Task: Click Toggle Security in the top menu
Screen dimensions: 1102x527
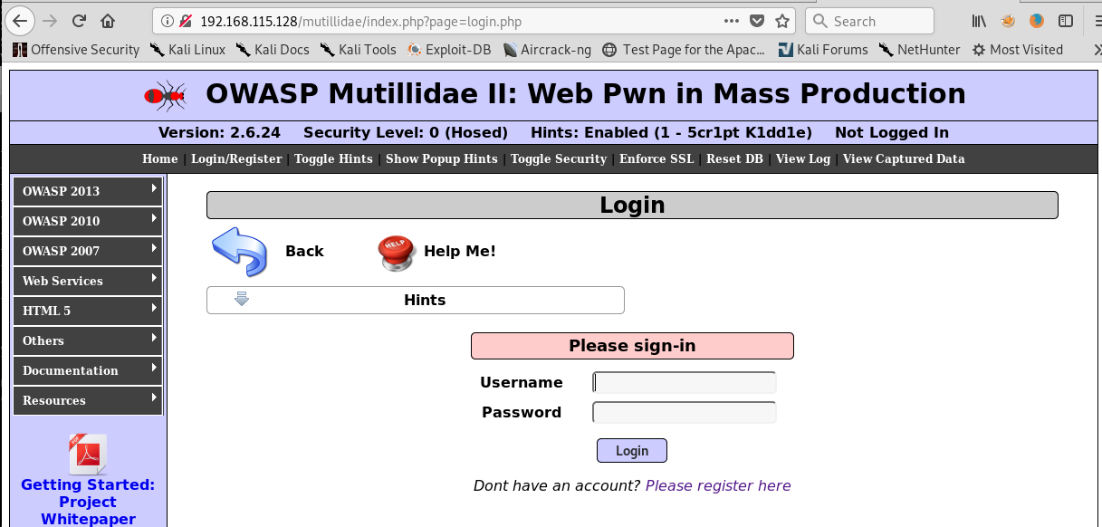Action: 559,158
